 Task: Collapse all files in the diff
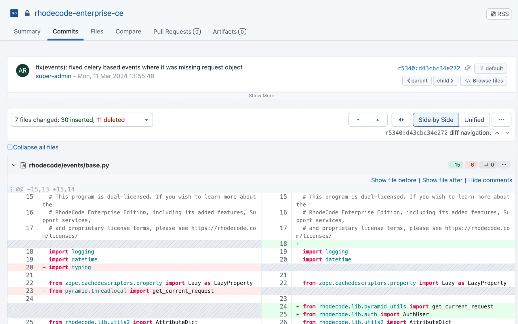[x=33, y=147]
